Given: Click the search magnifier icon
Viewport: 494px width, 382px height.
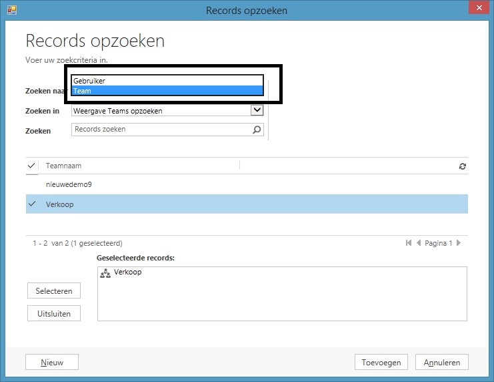Looking at the screenshot, I should 257,130.
